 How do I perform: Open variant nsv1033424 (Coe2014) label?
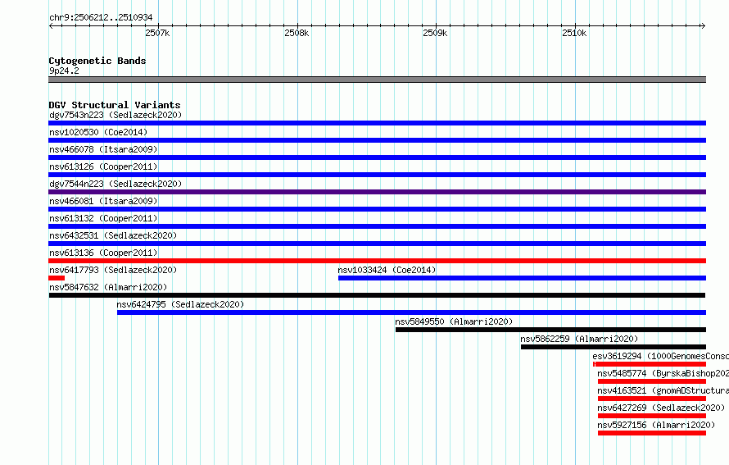pos(387,270)
